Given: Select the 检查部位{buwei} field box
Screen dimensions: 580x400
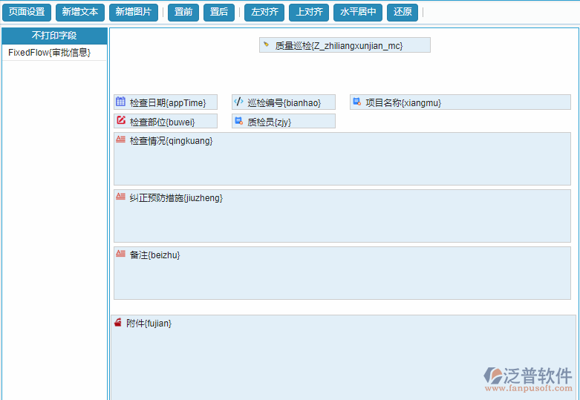Looking at the screenshot, I should [166, 121].
